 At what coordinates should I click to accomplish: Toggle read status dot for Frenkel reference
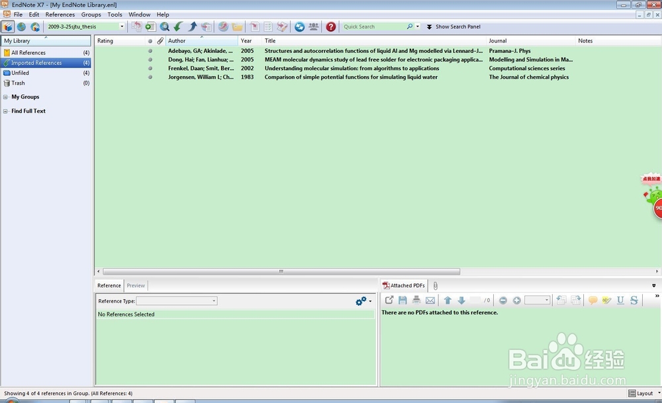[x=150, y=68]
